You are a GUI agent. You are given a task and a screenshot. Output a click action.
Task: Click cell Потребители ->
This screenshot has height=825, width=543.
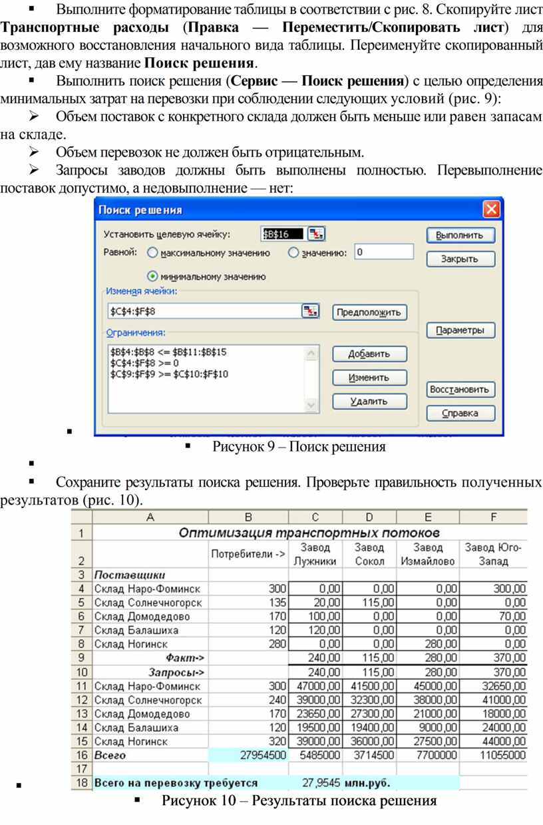248,554
